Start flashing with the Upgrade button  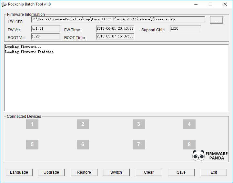51,172
